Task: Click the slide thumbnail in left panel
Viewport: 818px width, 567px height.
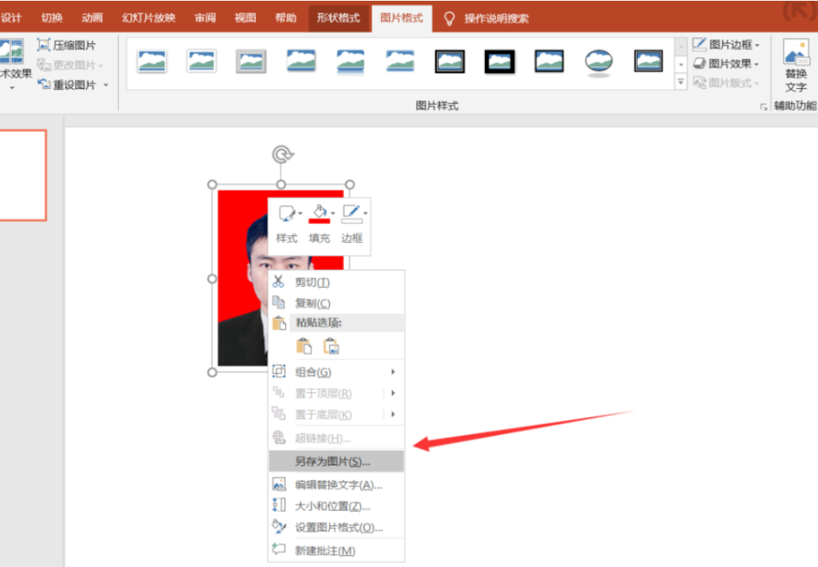Action: click(x=24, y=174)
